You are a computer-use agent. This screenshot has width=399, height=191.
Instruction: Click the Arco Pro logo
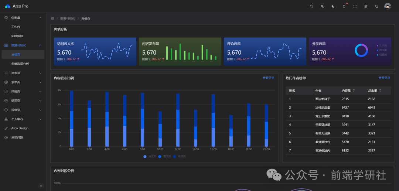click(8, 6)
